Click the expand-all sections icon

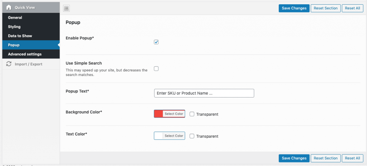(66, 8)
